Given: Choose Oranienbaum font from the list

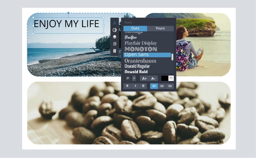Looking at the screenshot, I should 140,61.
